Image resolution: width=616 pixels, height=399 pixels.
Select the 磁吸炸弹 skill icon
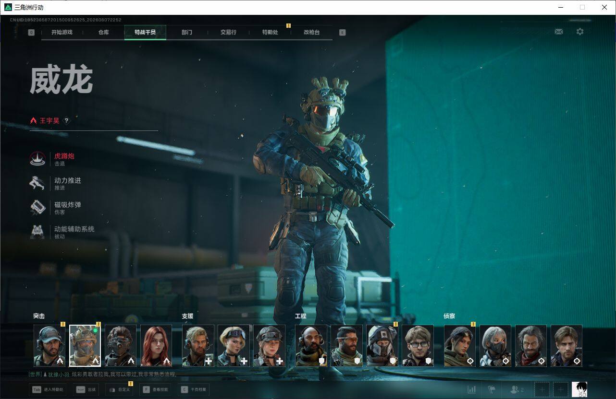coord(37,207)
